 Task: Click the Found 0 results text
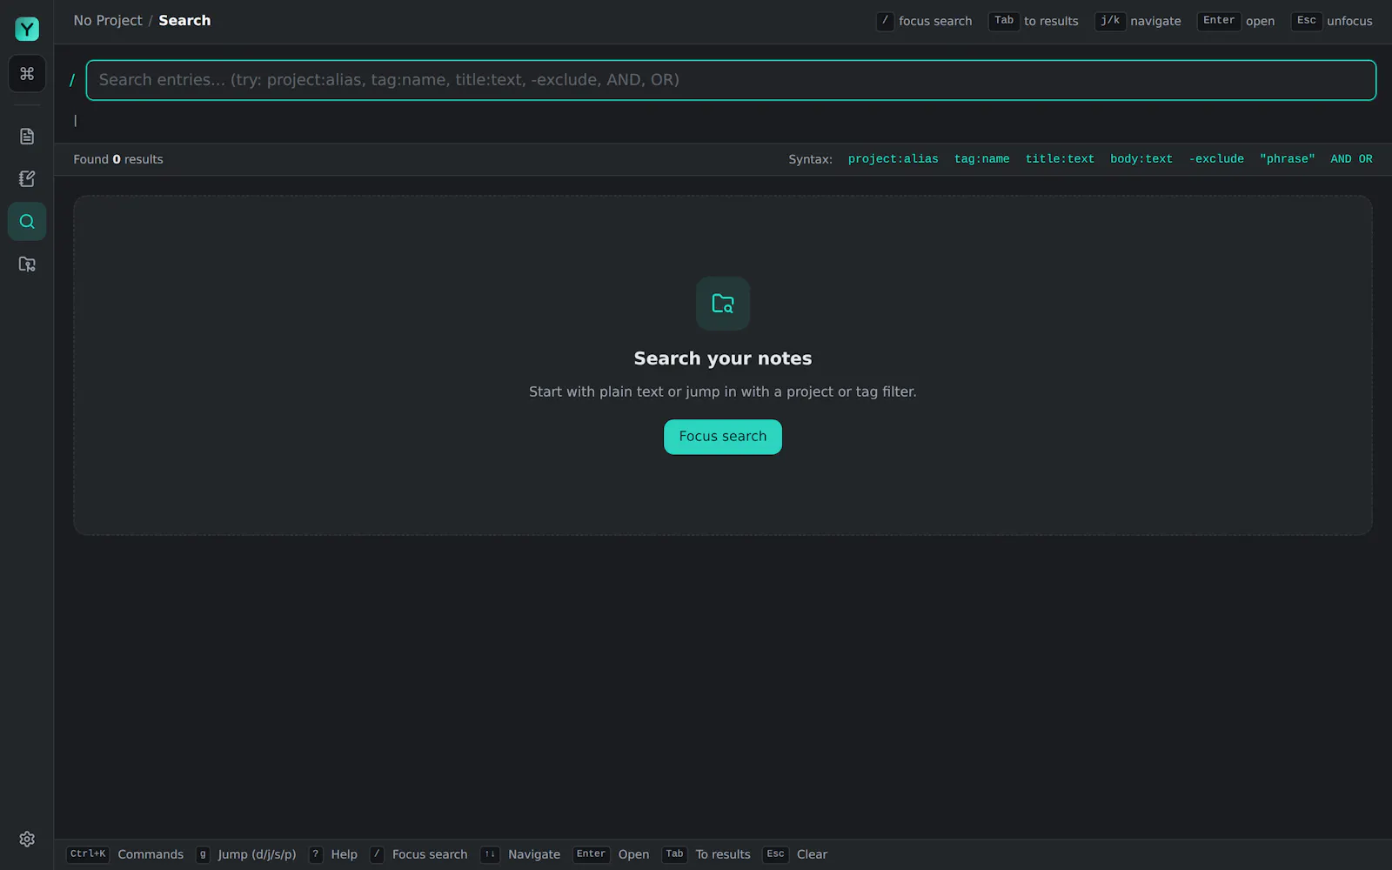click(x=118, y=159)
